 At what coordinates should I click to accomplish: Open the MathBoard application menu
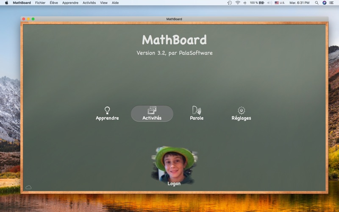click(22, 3)
